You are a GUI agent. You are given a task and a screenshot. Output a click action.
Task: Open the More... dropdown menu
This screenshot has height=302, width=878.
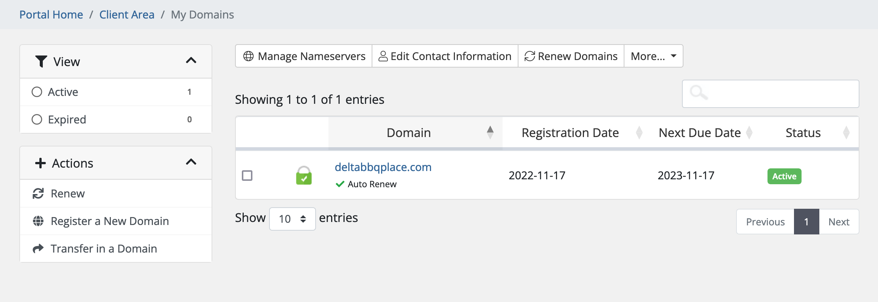(654, 56)
